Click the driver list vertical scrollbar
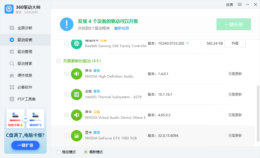 [x=258, y=114]
